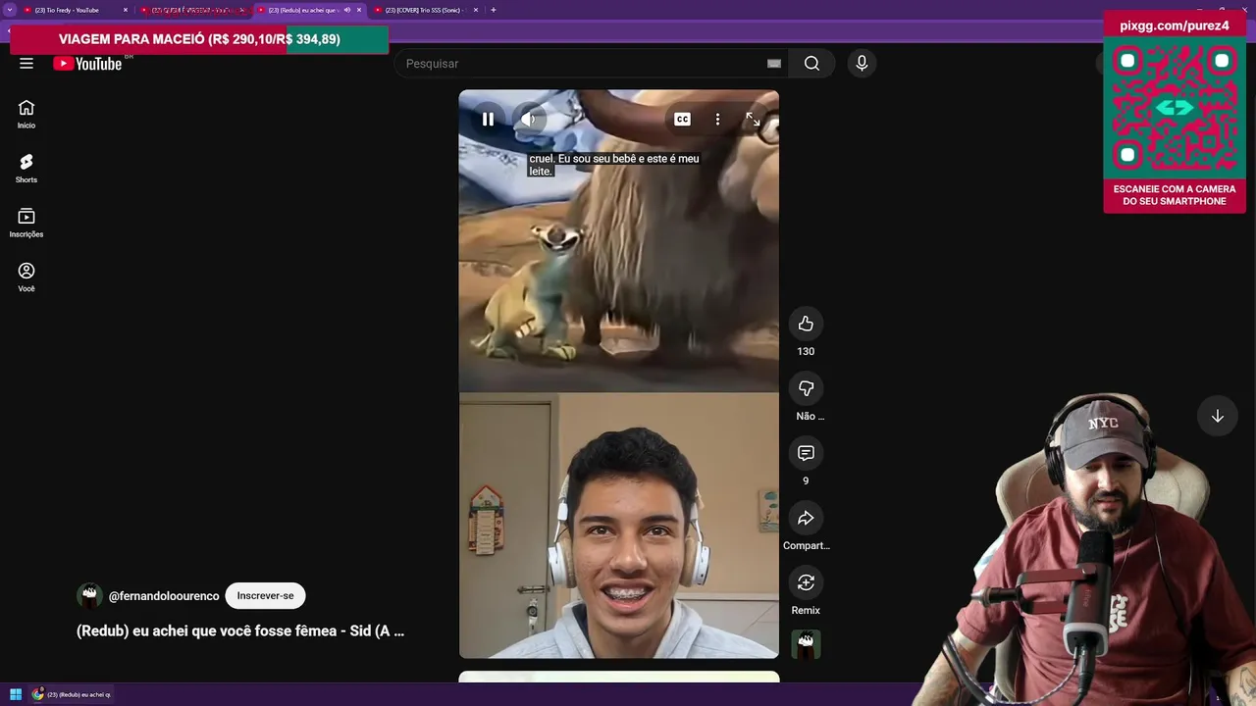Open the Short's three-dot options menu
The width and height of the screenshot is (1256, 706).
(x=717, y=120)
